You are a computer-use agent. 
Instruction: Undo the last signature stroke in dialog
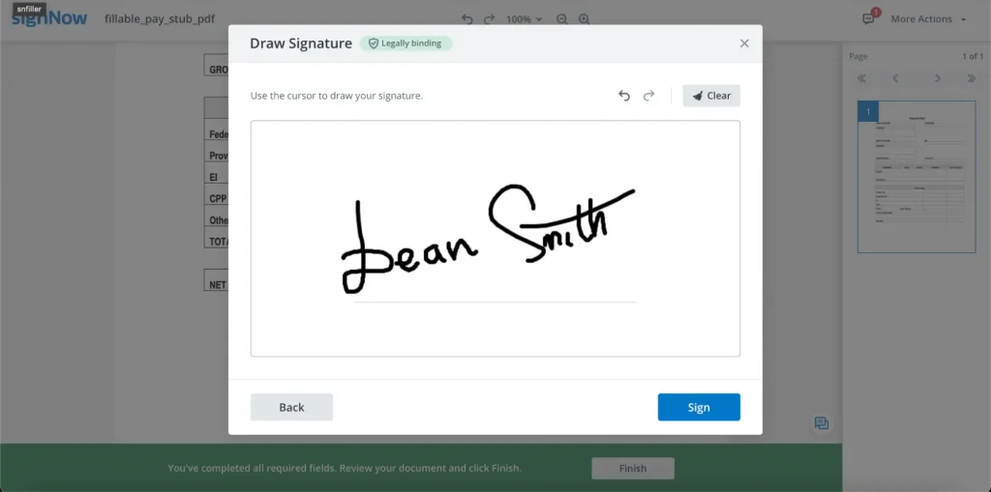pyautogui.click(x=624, y=96)
